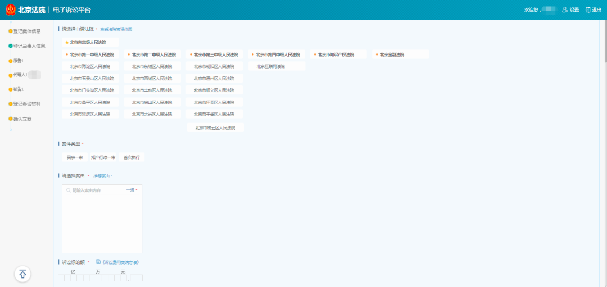Click the green 登记当事人信息 step dot

pyautogui.click(x=10, y=46)
